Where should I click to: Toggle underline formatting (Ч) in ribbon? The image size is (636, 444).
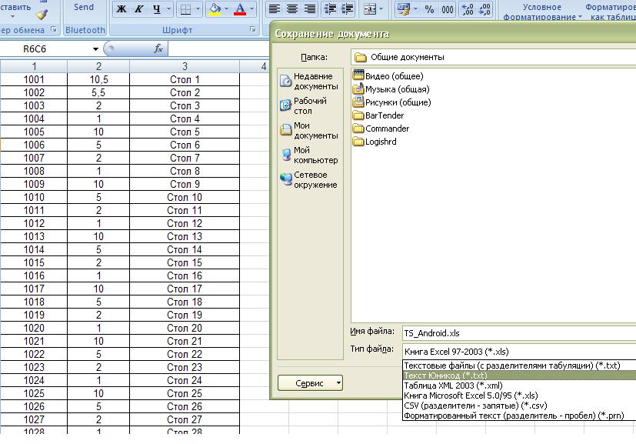tap(157, 9)
